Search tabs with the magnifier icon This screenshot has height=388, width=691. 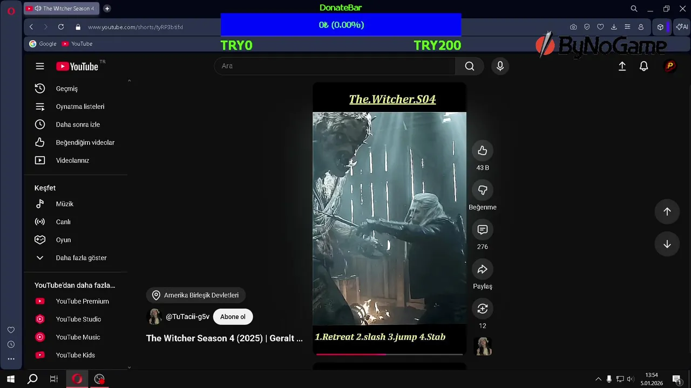634,9
